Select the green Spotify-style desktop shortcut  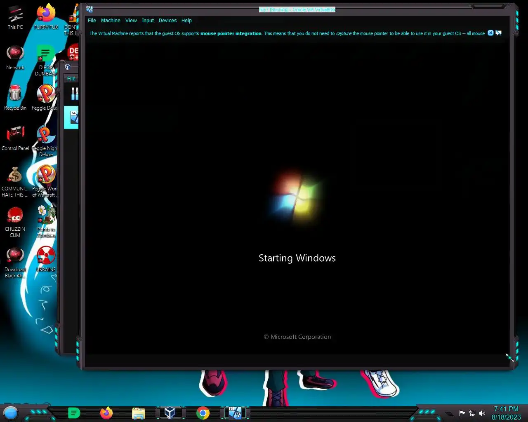(x=45, y=60)
